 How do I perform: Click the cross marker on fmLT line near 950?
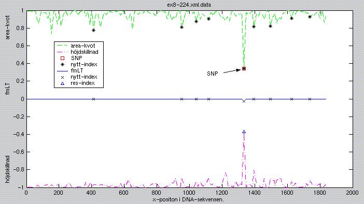pyautogui.click(x=182, y=99)
